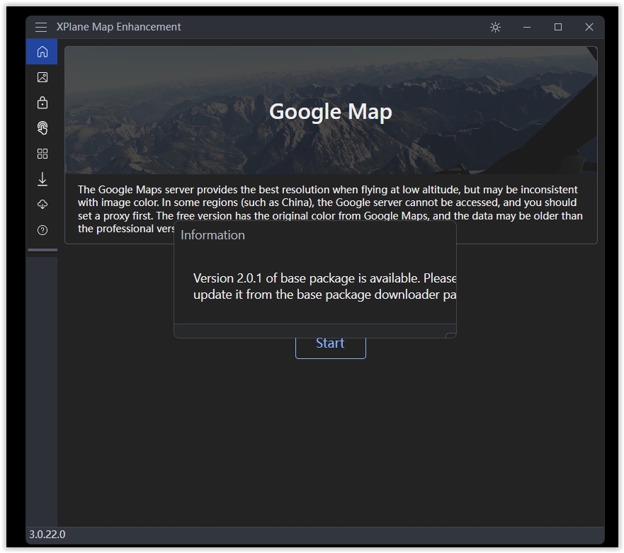The image size is (624, 553).
Task: Click the horizontal divider bar below sidebar icons
Action: tap(42, 250)
